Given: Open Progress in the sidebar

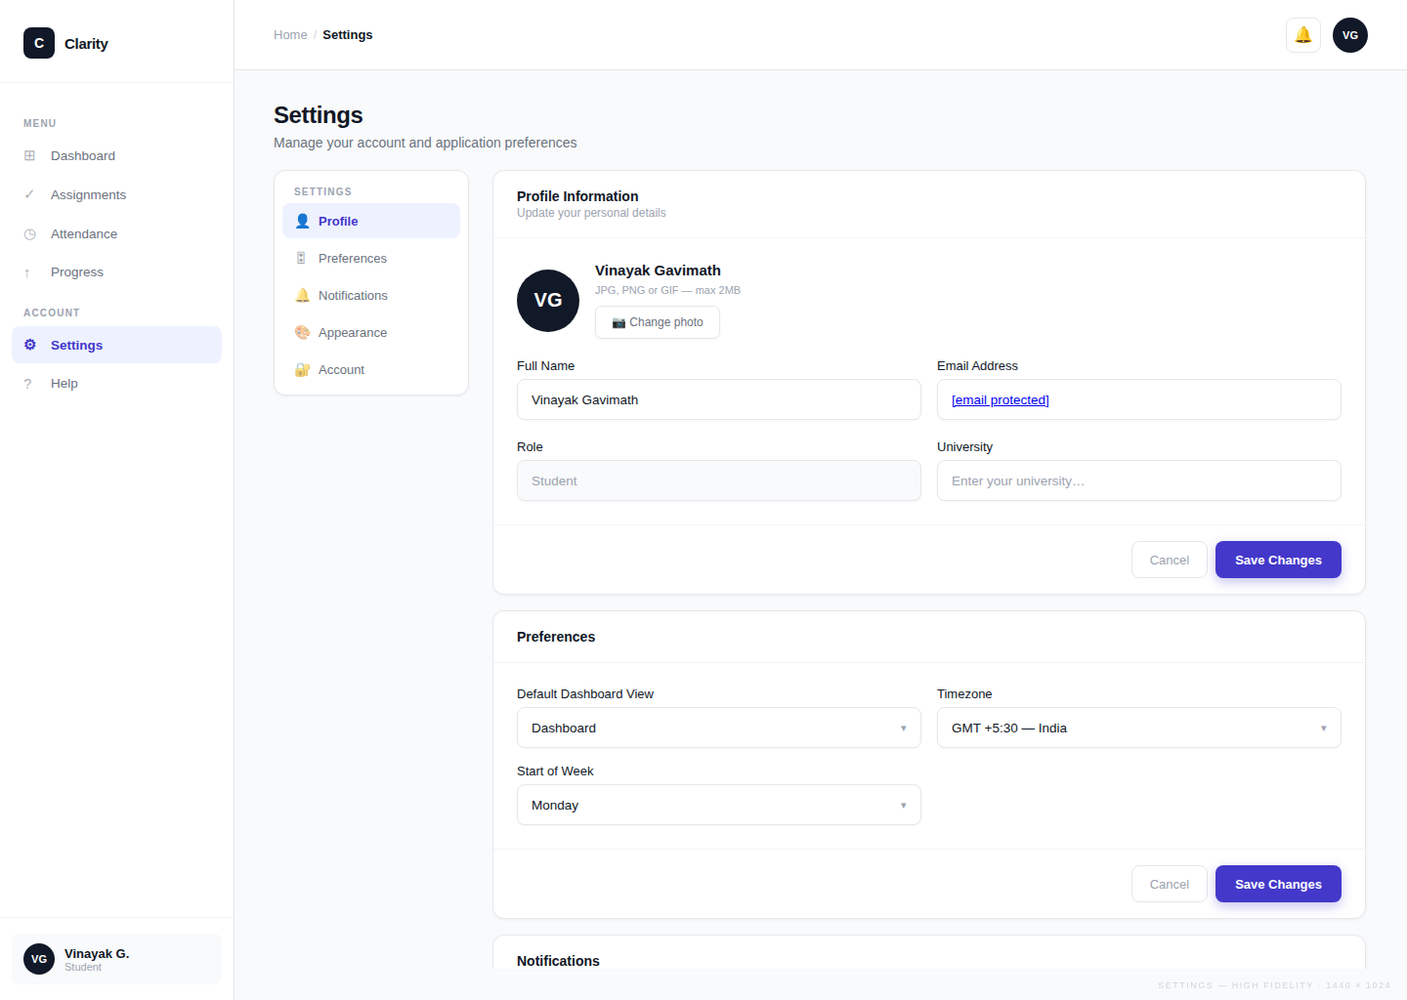Looking at the screenshot, I should pyautogui.click(x=76, y=272).
